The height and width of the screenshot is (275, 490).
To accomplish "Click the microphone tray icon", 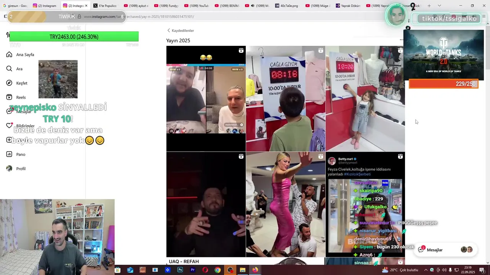I will 450,270.
